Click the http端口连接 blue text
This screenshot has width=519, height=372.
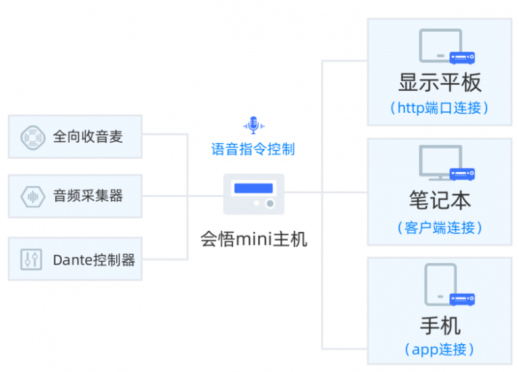[439, 108]
